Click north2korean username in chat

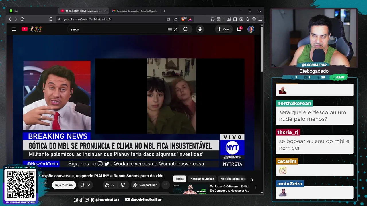(294, 103)
